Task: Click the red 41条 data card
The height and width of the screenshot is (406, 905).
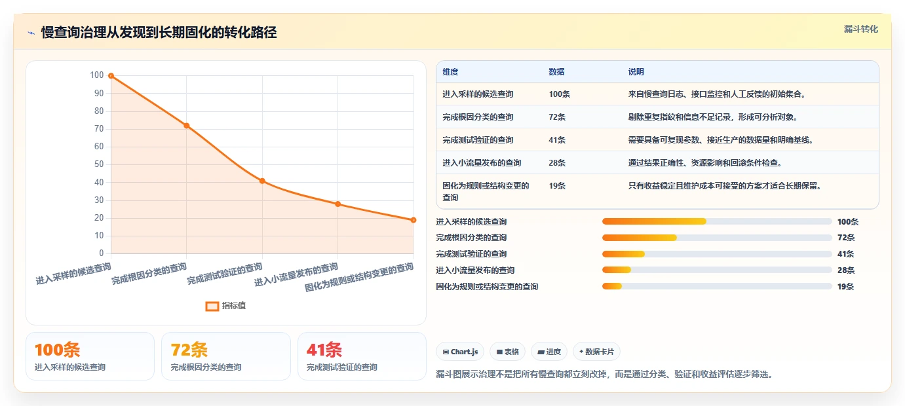Action: click(x=362, y=356)
